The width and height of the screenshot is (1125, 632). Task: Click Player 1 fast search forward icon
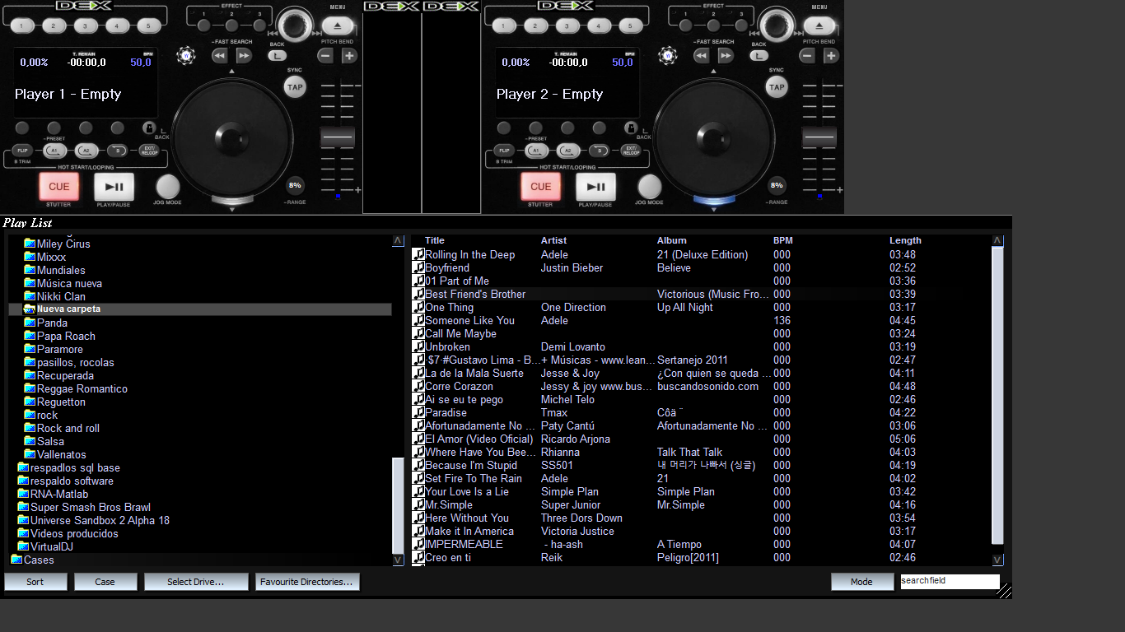(244, 56)
